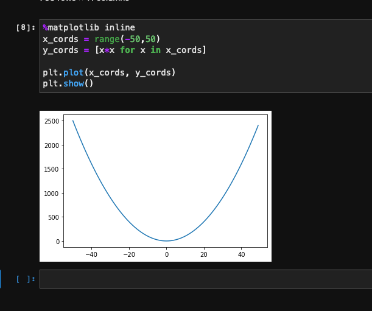
Task: Click the parabola plot output image
Action: click(x=155, y=186)
